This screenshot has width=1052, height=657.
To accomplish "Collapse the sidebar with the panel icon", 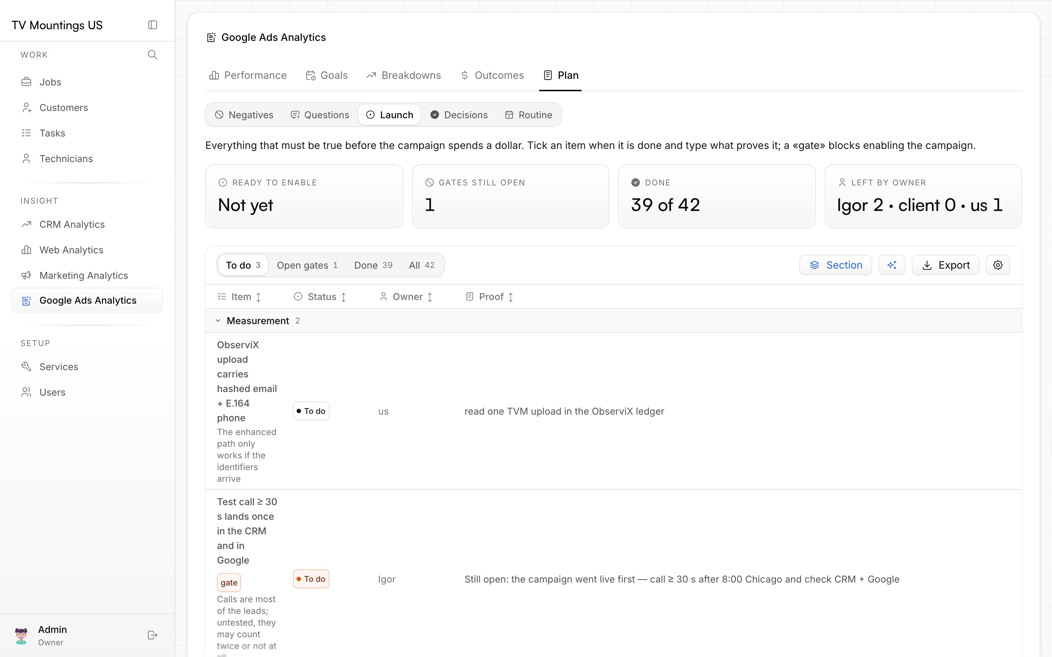I will coord(153,25).
